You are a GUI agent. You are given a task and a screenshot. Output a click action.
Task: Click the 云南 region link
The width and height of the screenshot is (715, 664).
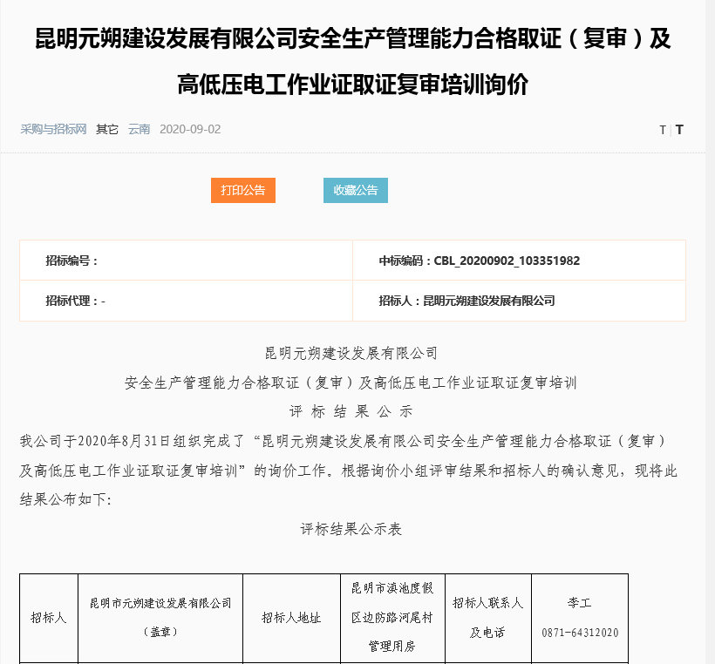[x=139, y=129]
